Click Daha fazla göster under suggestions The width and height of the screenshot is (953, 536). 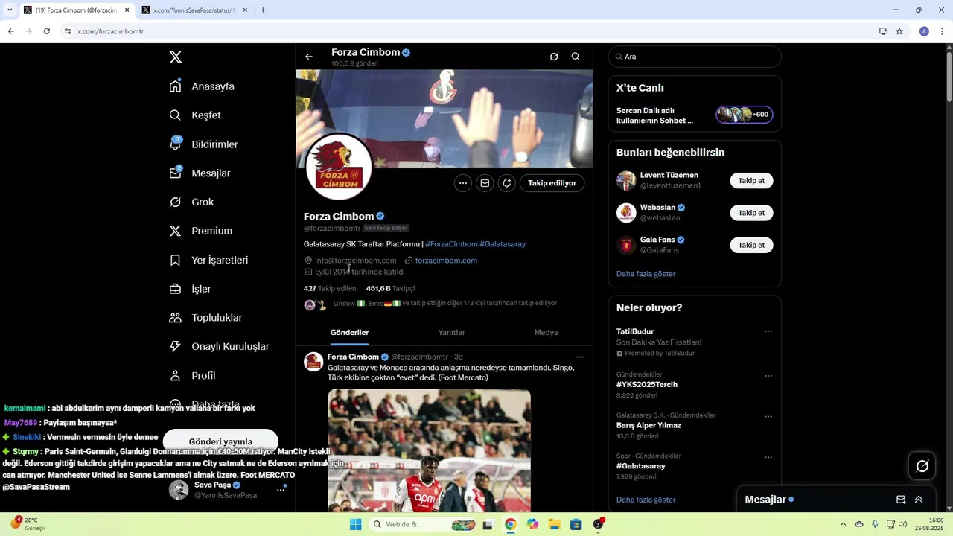pos(646,274)
